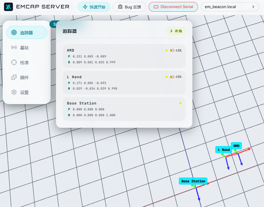
Task: Select the HMD tracker card title
Action: [x=71, y=50]
